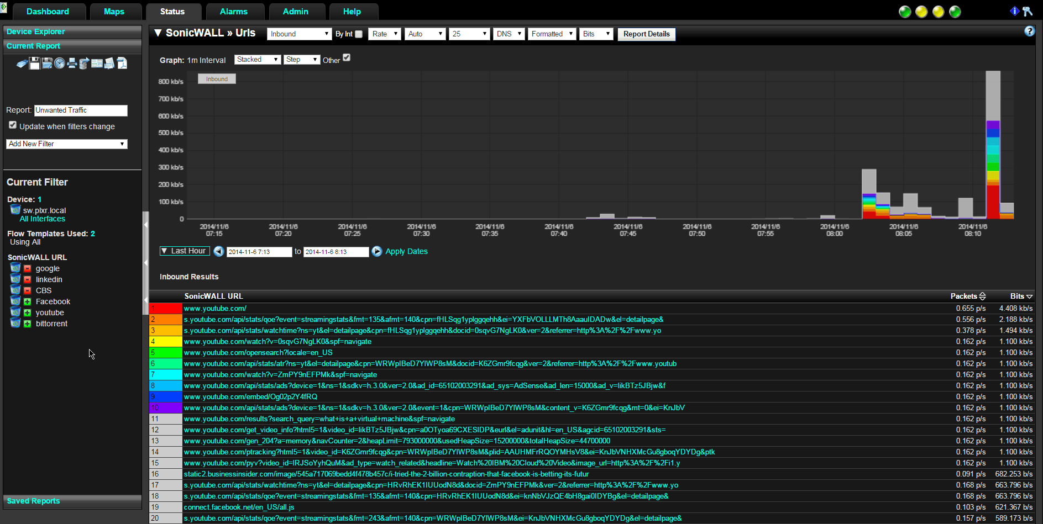This screenshot has width=1043, height=524.
Task: Click the trash bin next to bittorrent
Action: 15,324
